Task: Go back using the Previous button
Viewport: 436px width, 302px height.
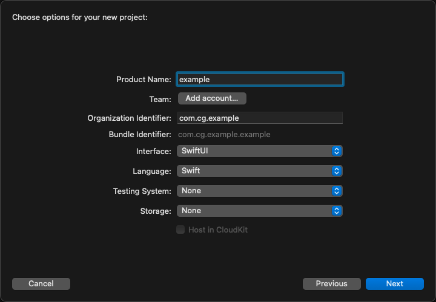Action: coord(331,283)
